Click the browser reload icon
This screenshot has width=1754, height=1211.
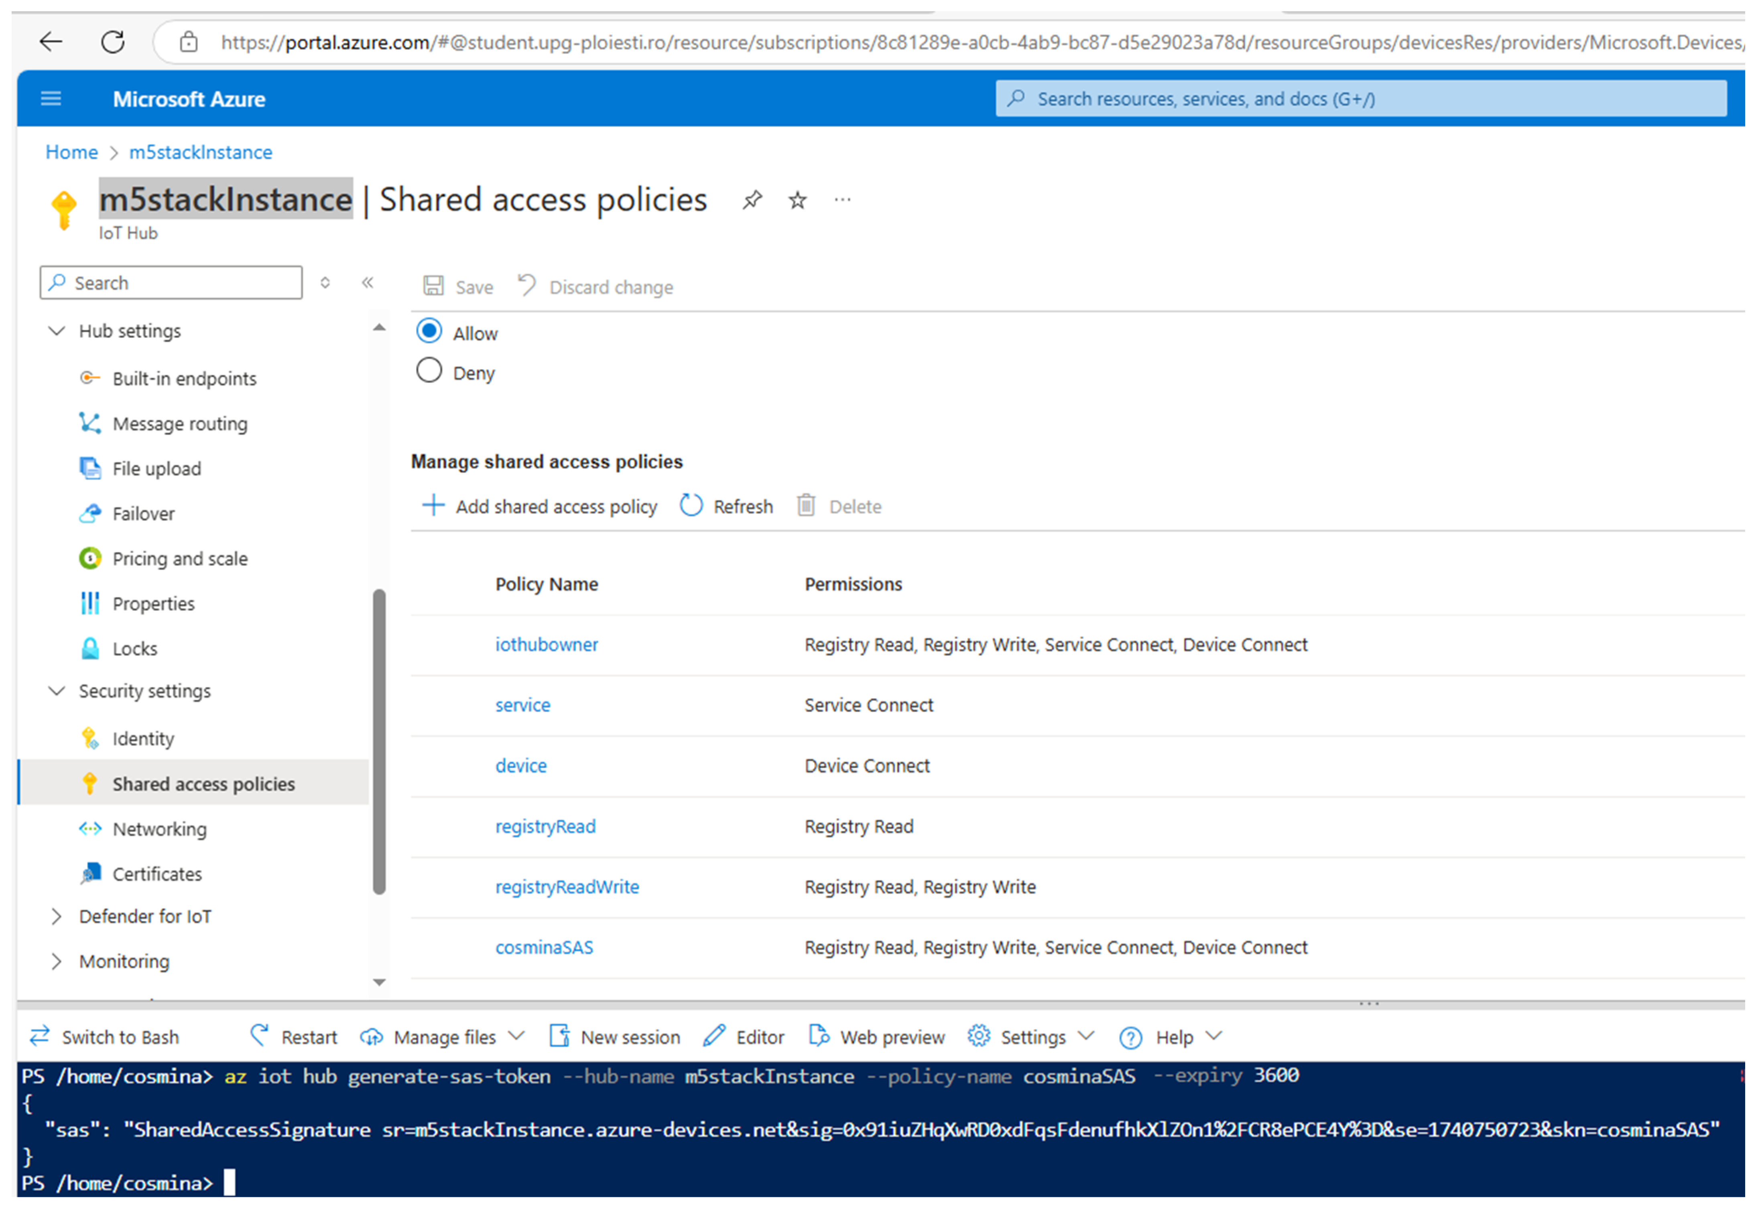tap(113, 42)
